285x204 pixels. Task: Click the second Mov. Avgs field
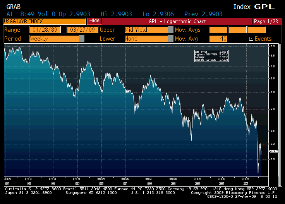[237, 30]
